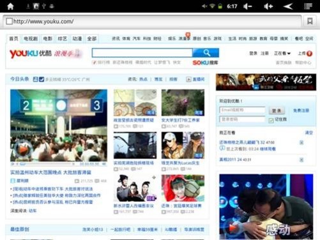Click the 我的父亲 banner advertisement

click(x=266, y=82)
